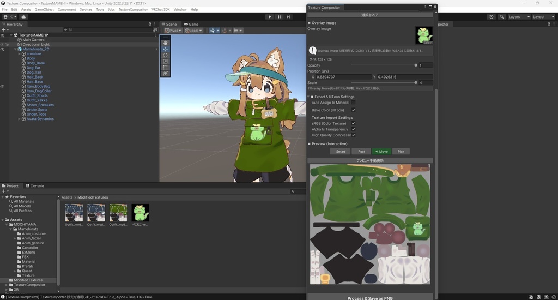The height and width of the screenshot is (300, 558).
Task: Uncheck High Quality Compression
Action: coord(353,135)
